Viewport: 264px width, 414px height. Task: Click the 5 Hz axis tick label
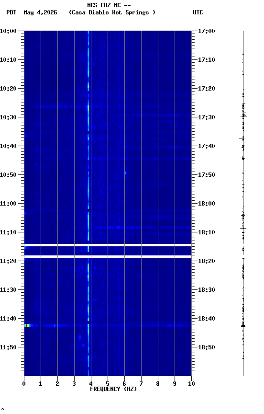click(x=108, y=384)
